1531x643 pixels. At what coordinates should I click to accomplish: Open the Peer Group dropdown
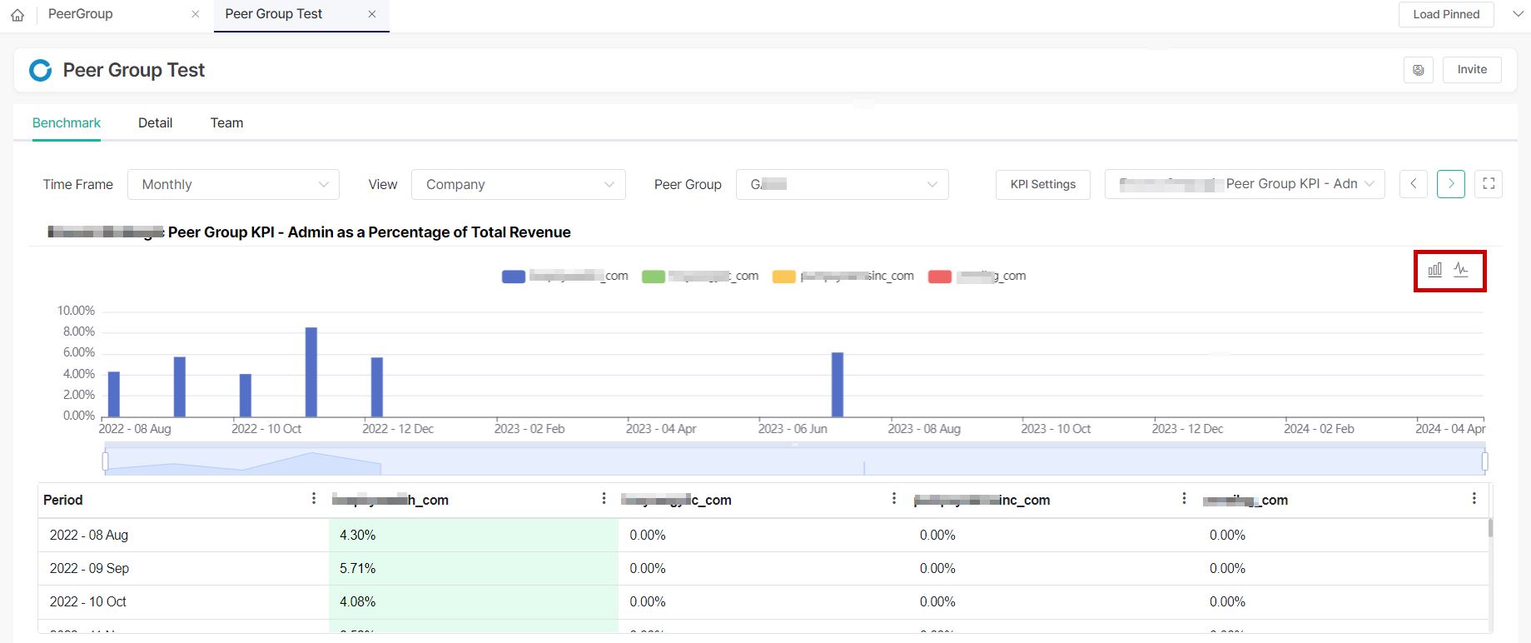click(842, 185)
